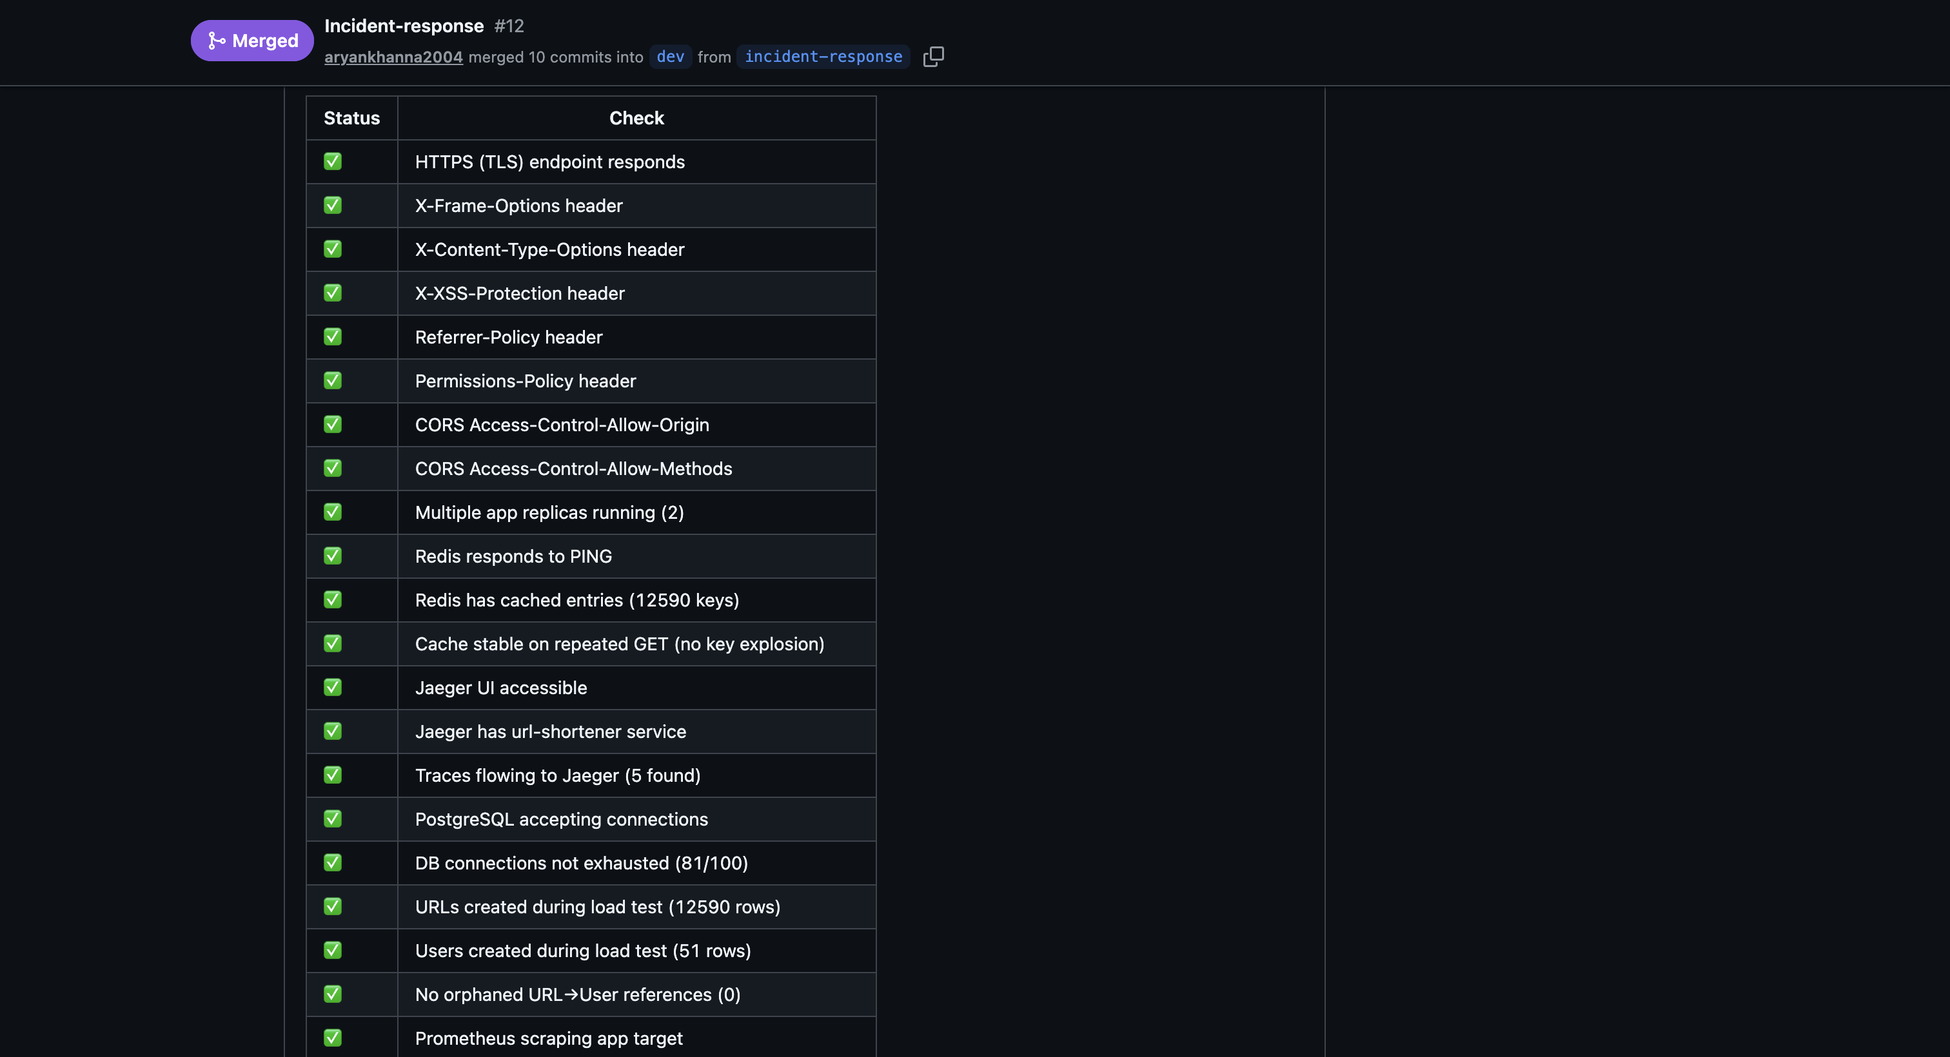This screenshot has width=1950, height=1057.
Task: Toggle the status check for X-Frame-Options header
Action: pos(332,205)
